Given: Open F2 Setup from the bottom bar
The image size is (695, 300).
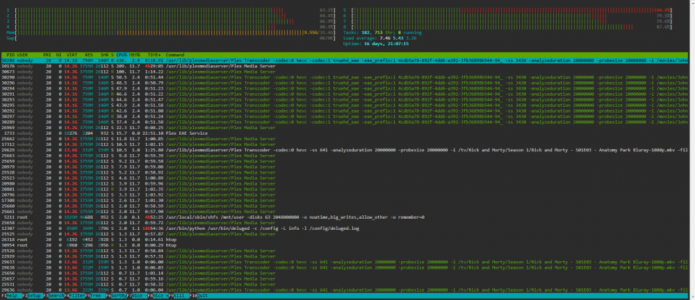Looking at the screenshot, I should 32,296.
